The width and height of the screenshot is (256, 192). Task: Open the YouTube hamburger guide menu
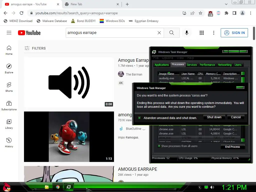pyautogui.click(x=9, y=33)
